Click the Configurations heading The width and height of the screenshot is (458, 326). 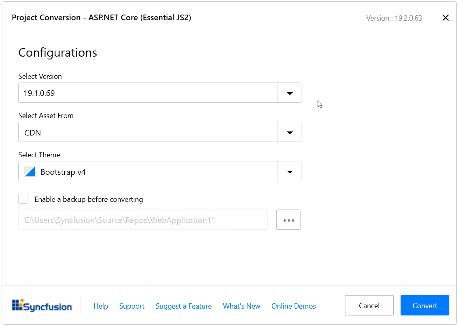pos(57,53)
